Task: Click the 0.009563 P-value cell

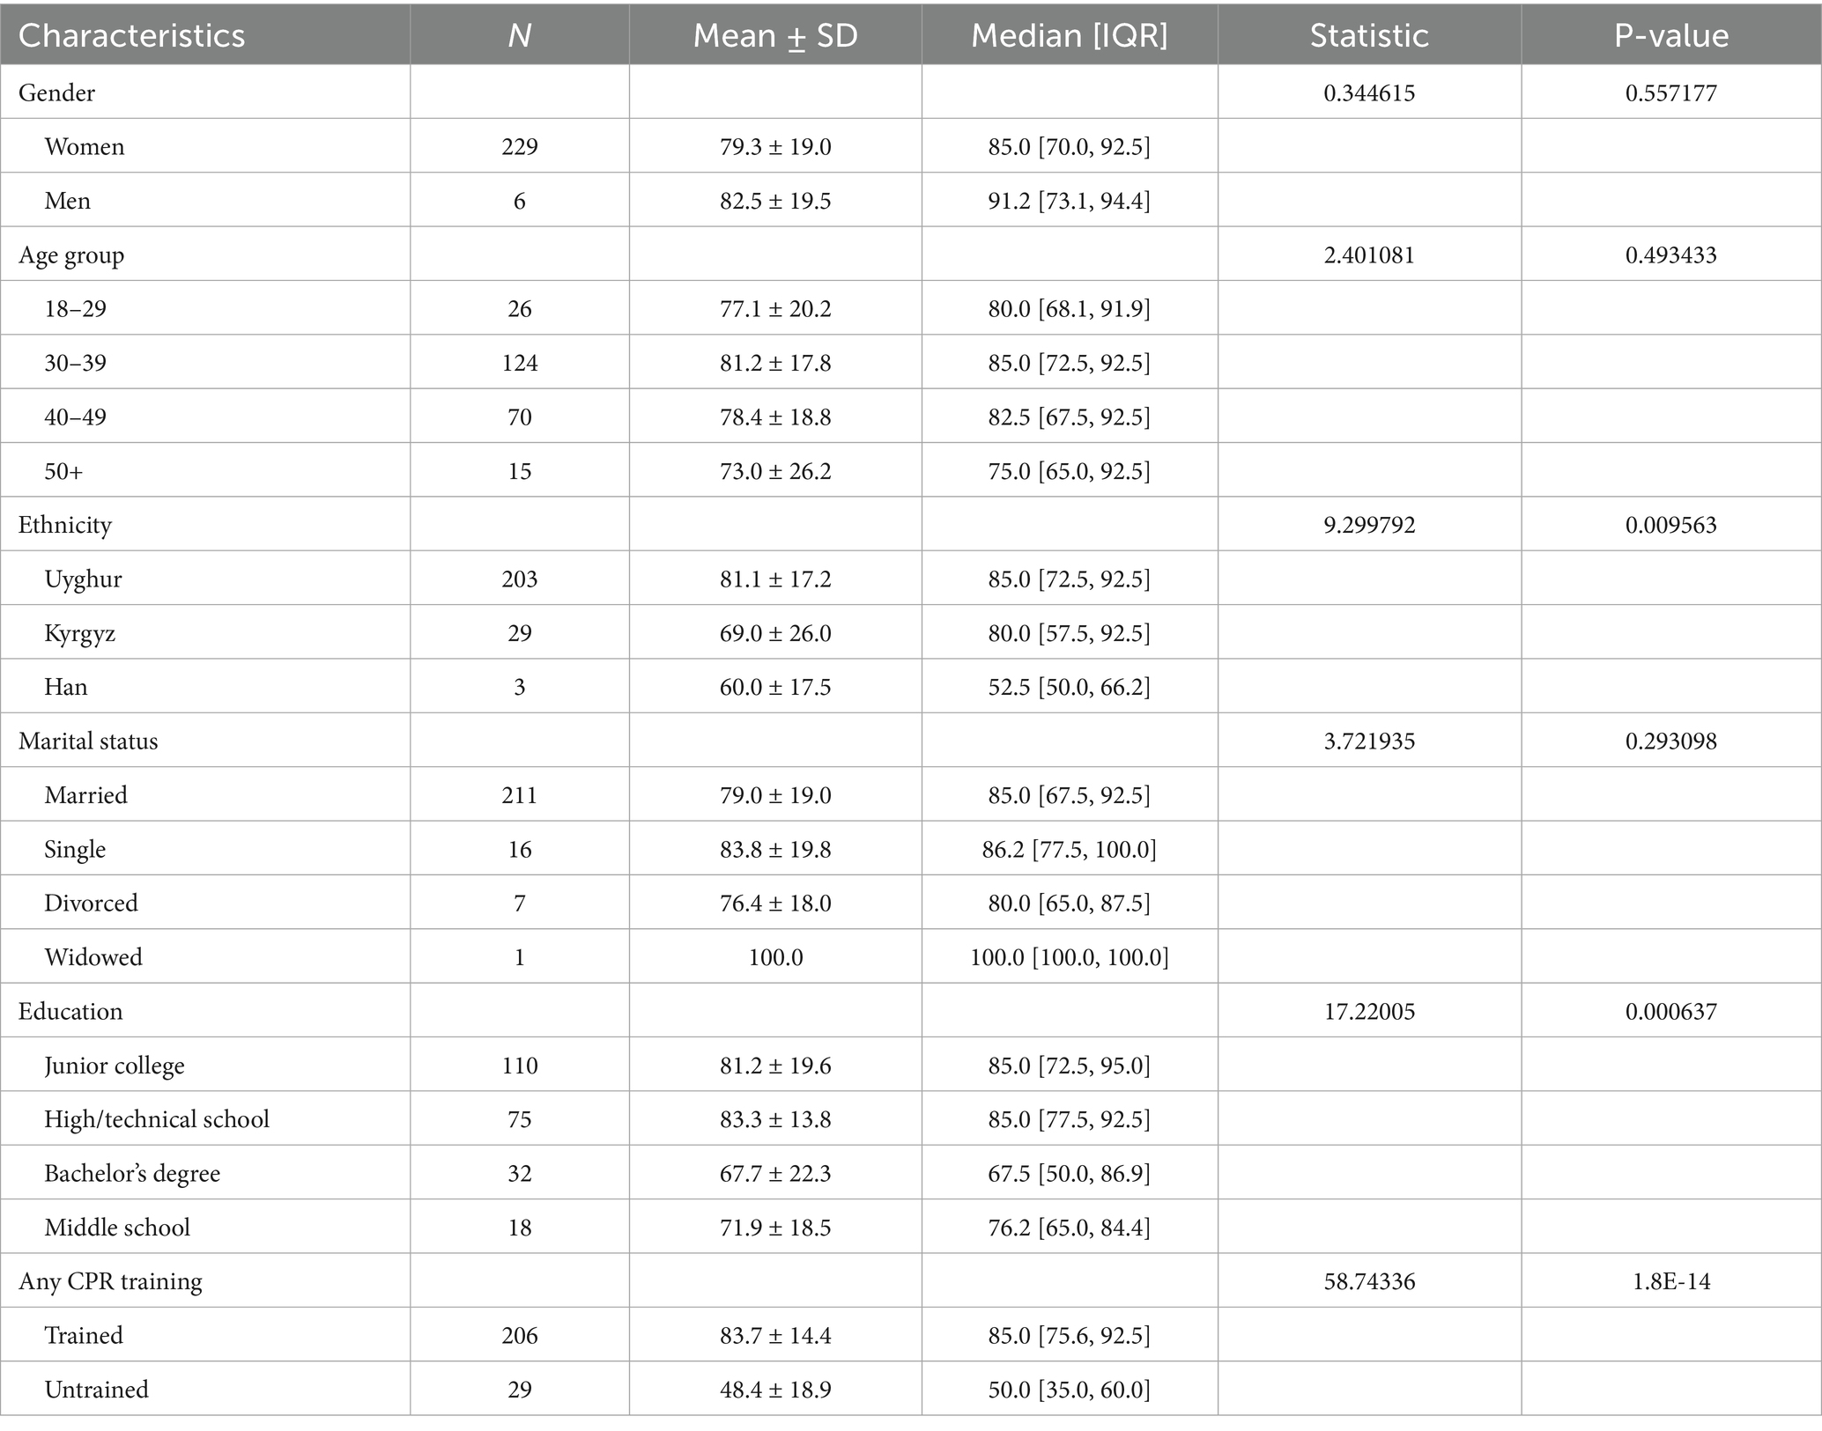Action: tap(1670, 525)
